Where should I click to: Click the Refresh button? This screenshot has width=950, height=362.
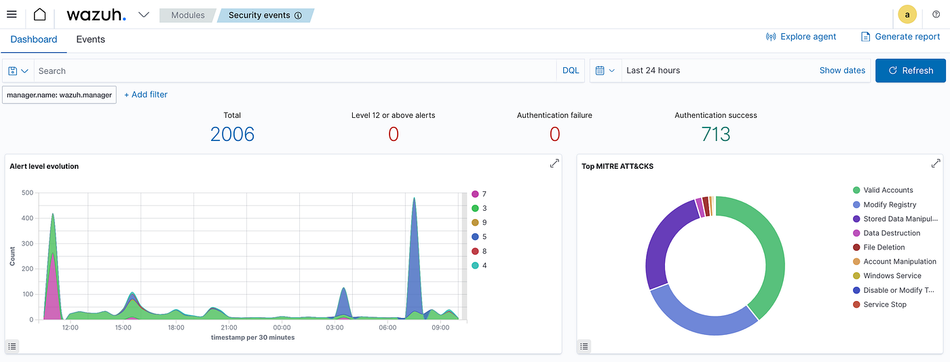coord(910,71)
